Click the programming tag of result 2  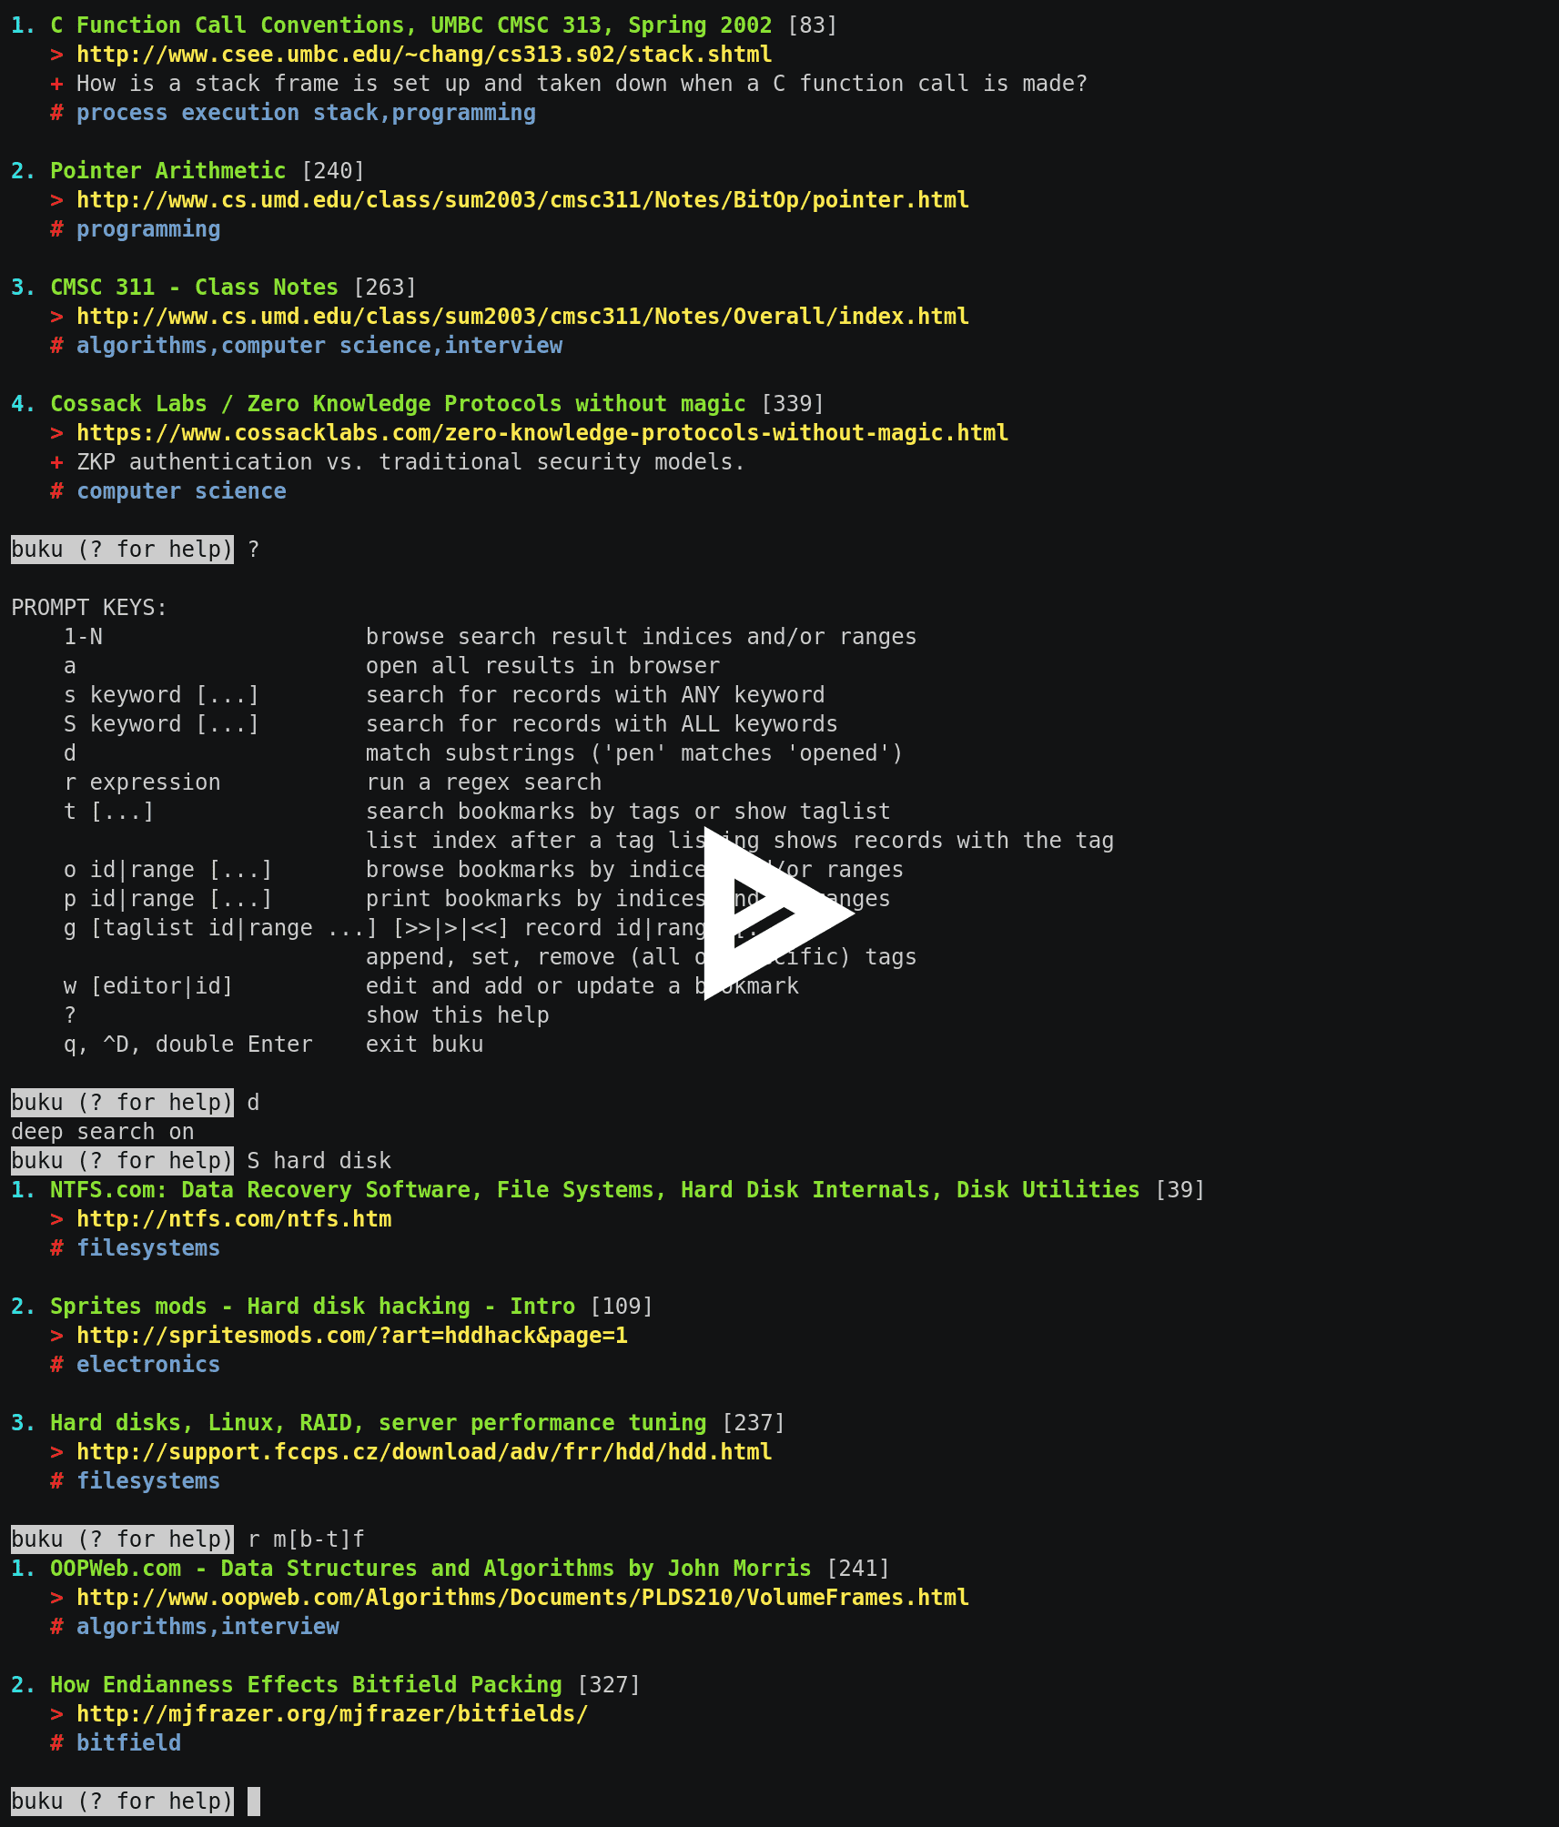[148, 229]
